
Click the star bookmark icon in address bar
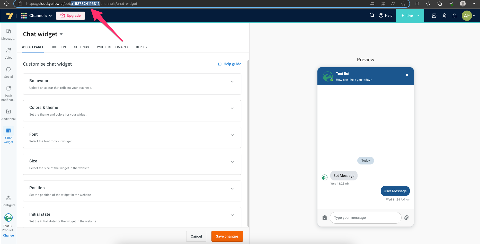pos(403,4)
